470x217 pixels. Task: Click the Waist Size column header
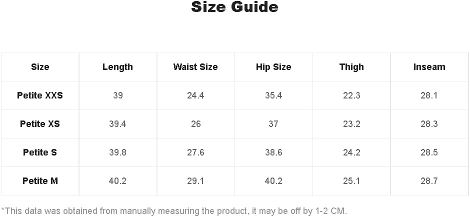(x=195, y=67)
